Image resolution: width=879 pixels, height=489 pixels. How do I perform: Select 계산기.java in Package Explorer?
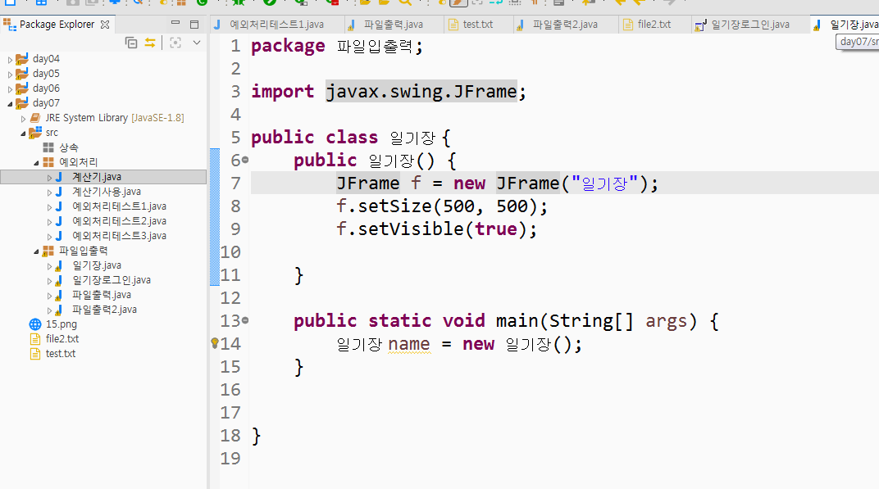[x=97, y=177]
